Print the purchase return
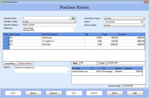 [115, 93]
